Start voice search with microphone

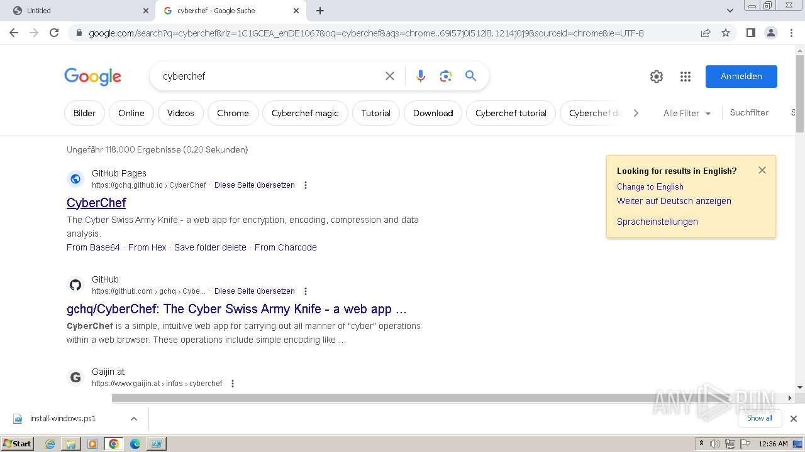coord(421,76)
